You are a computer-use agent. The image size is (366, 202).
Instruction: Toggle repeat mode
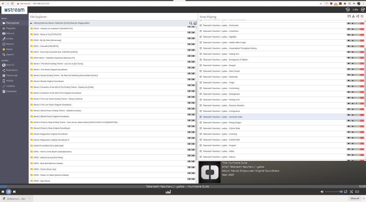click(346, 192)
